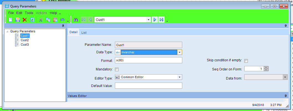Click the Default Value field
Viewport: 293px width, 111px height.
pos(148,86)
